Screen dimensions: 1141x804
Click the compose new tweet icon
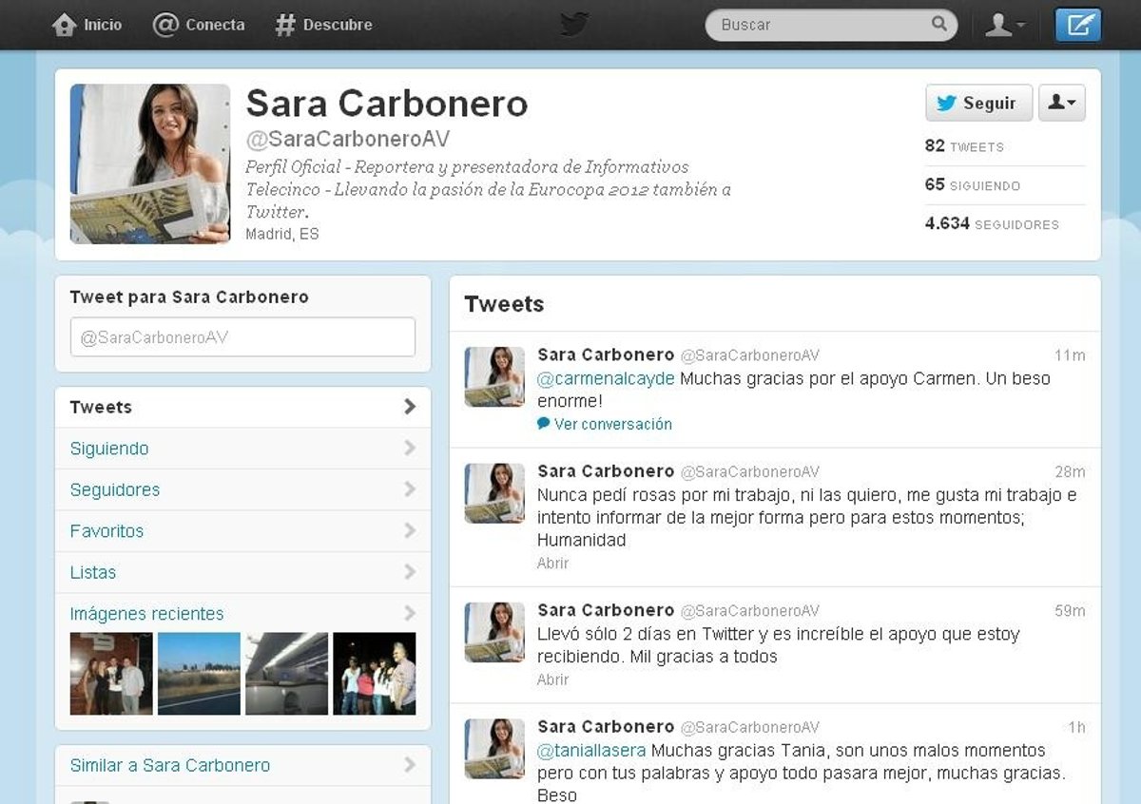1077,25
